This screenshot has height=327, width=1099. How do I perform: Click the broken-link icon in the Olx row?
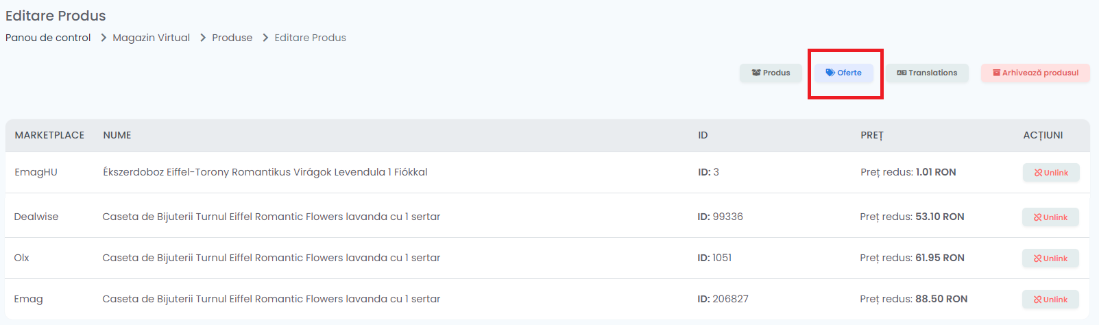[1038, 258]
